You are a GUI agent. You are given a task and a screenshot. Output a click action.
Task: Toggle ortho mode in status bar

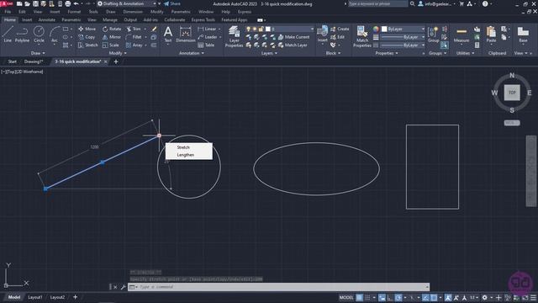[x=390, y=297]
